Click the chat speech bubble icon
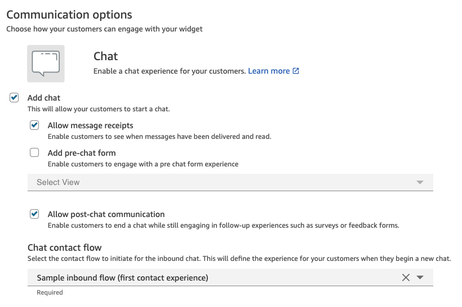 tap(46, 64)
